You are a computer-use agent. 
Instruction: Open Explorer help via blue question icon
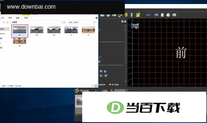(x=97, y=18)
